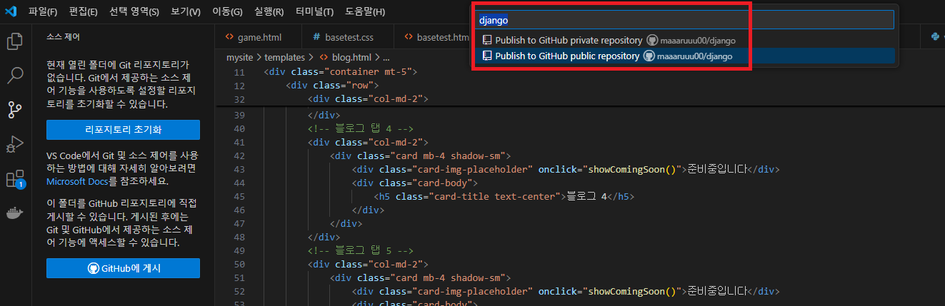Click line number 48

239,237
